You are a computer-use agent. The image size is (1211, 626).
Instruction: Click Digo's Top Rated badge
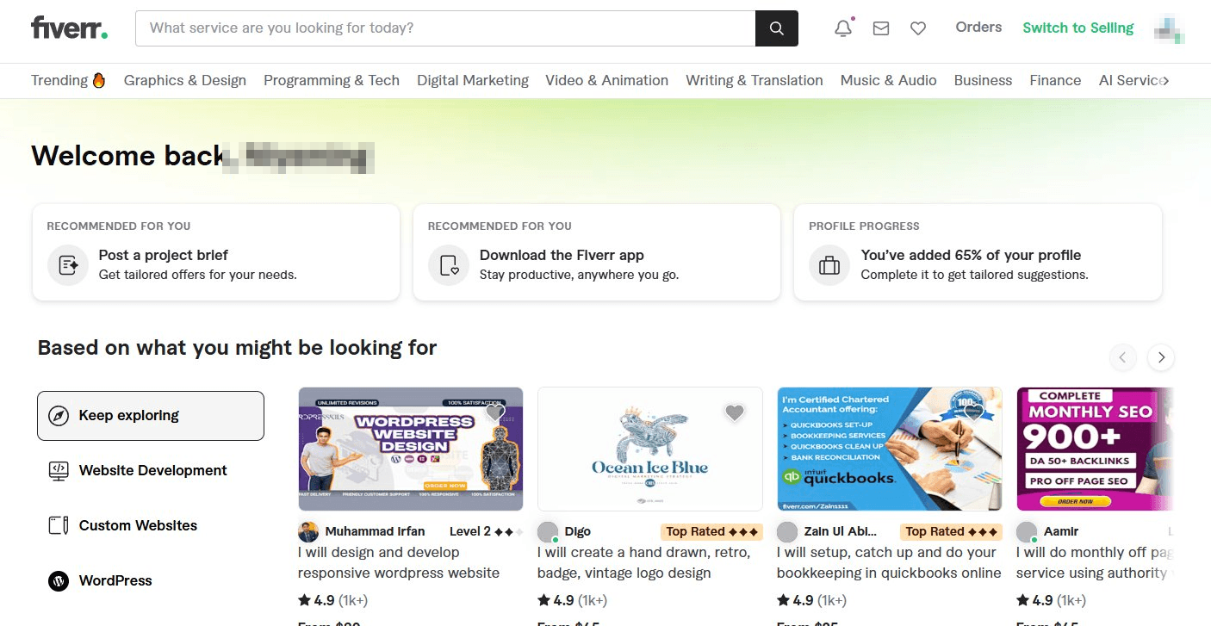pos(711,531)
